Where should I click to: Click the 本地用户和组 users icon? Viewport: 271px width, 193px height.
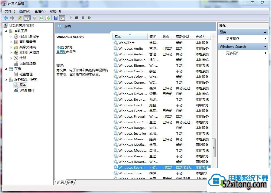[16, 53]
